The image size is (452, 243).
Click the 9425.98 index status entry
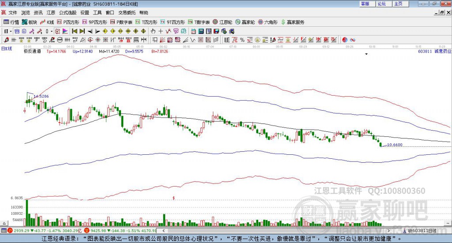point(121,231)
